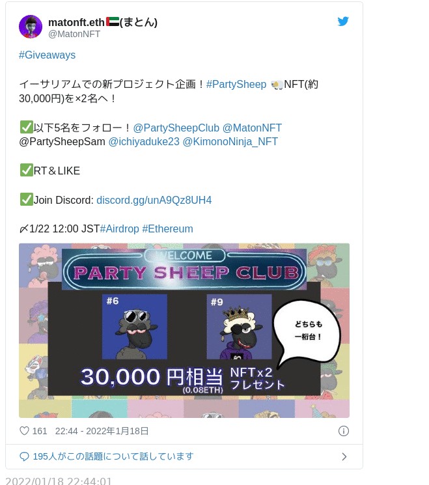The width and height of the screenshot is (429, 485).
Task: Expand conversation with the right chevron arrow
Action: (x=344, y=457)
